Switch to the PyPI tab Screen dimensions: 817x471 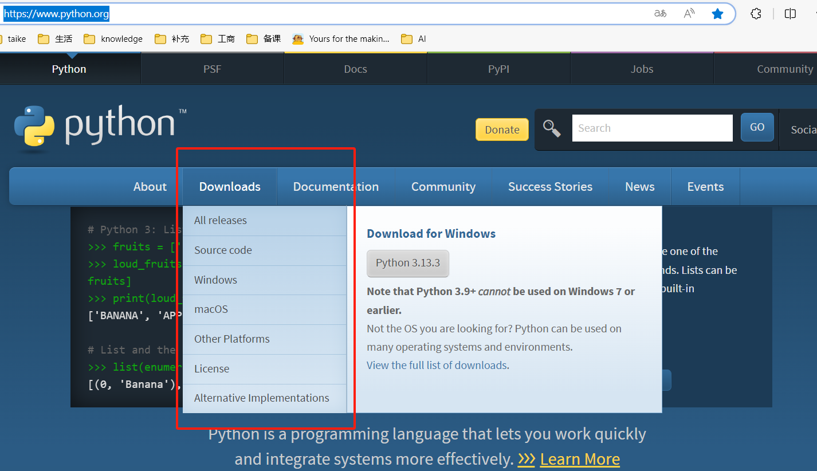[x=498, y=69]
